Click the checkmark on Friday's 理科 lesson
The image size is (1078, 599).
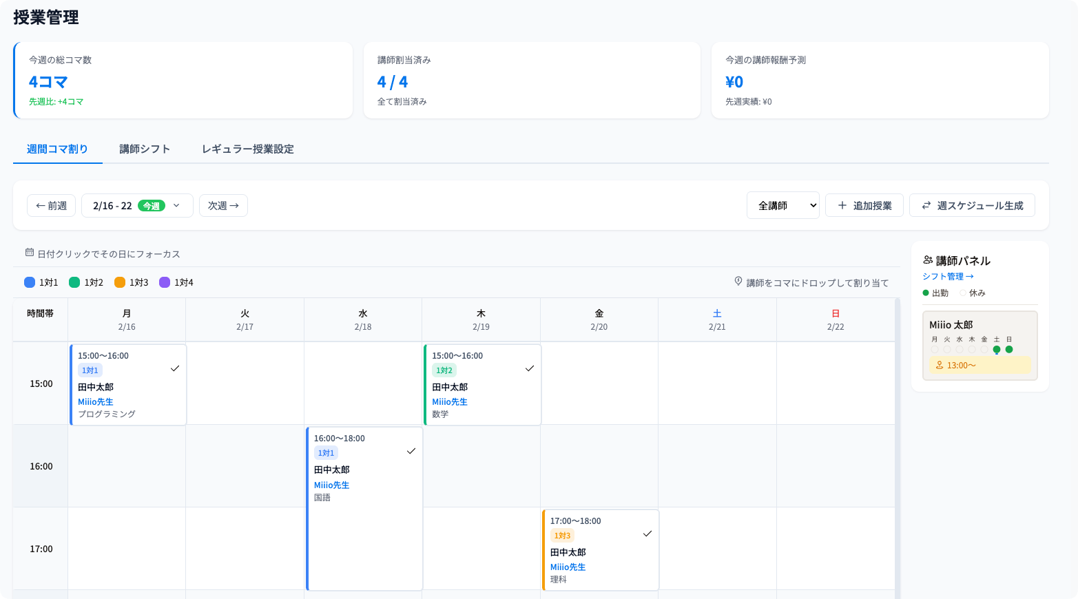tap(647, 534)
